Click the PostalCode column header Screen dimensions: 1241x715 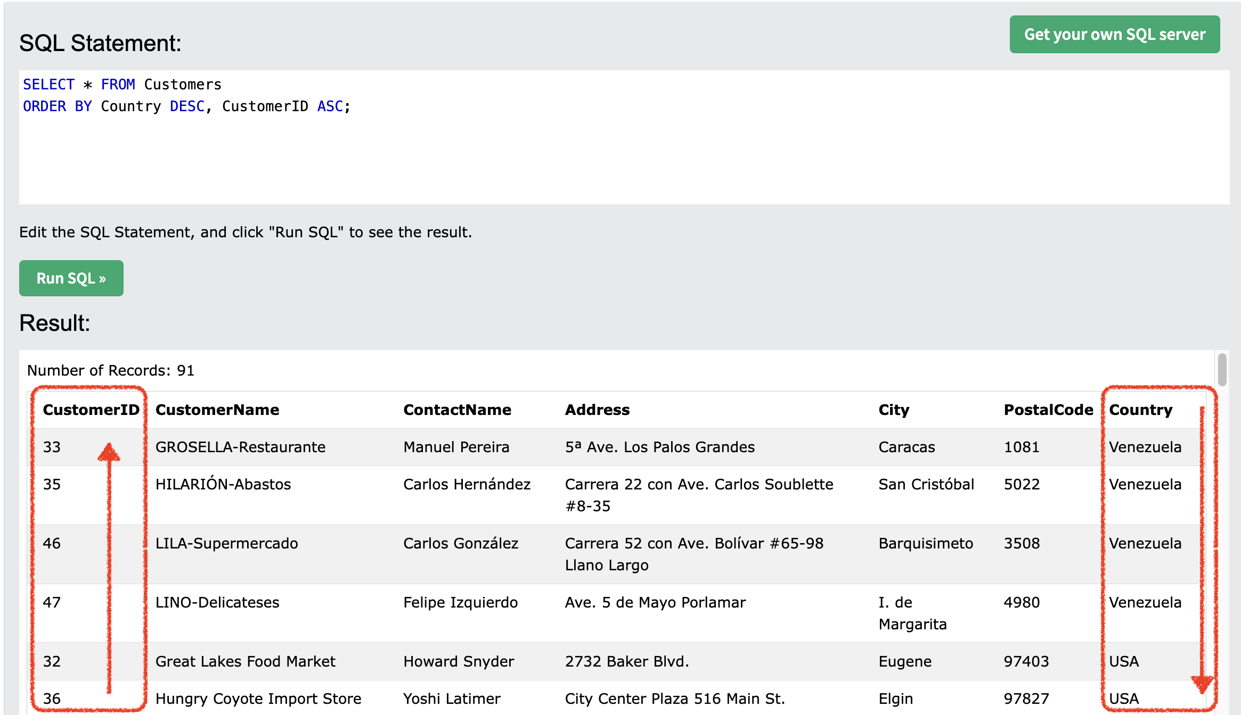[1048, 410]
